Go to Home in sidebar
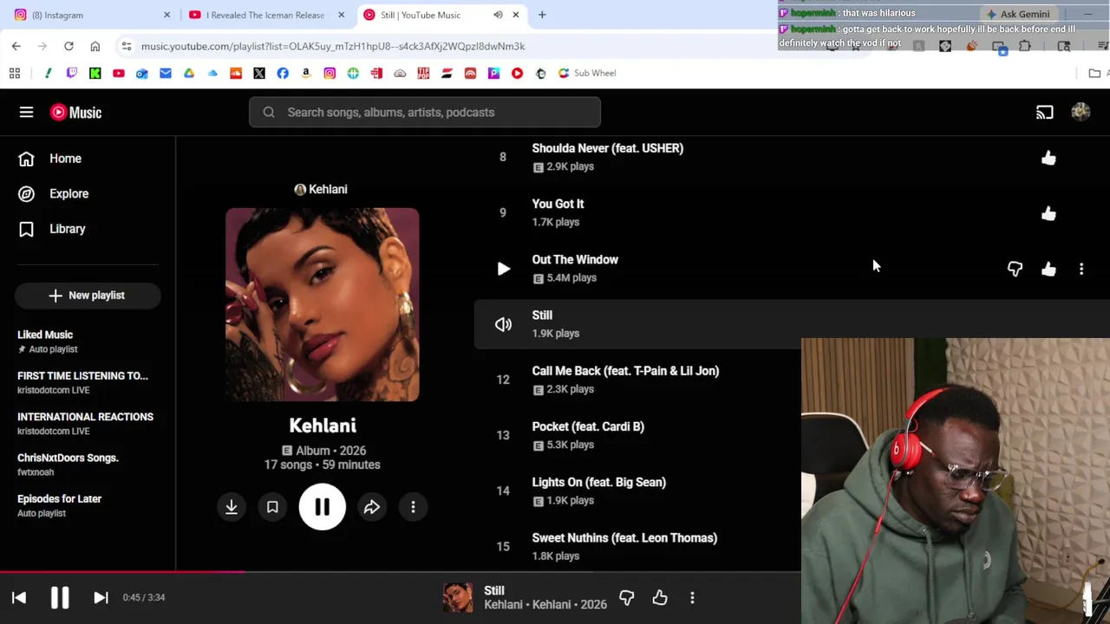The width and height of the screenshot is (1110, 624). pyautogui.click(x=65, y=159)
